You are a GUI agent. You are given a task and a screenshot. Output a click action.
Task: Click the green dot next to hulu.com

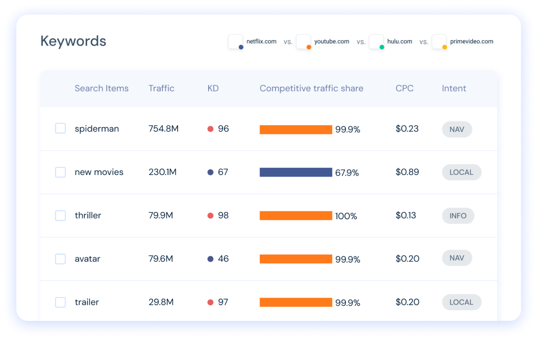pyautogui.click(x=381, y=47)
